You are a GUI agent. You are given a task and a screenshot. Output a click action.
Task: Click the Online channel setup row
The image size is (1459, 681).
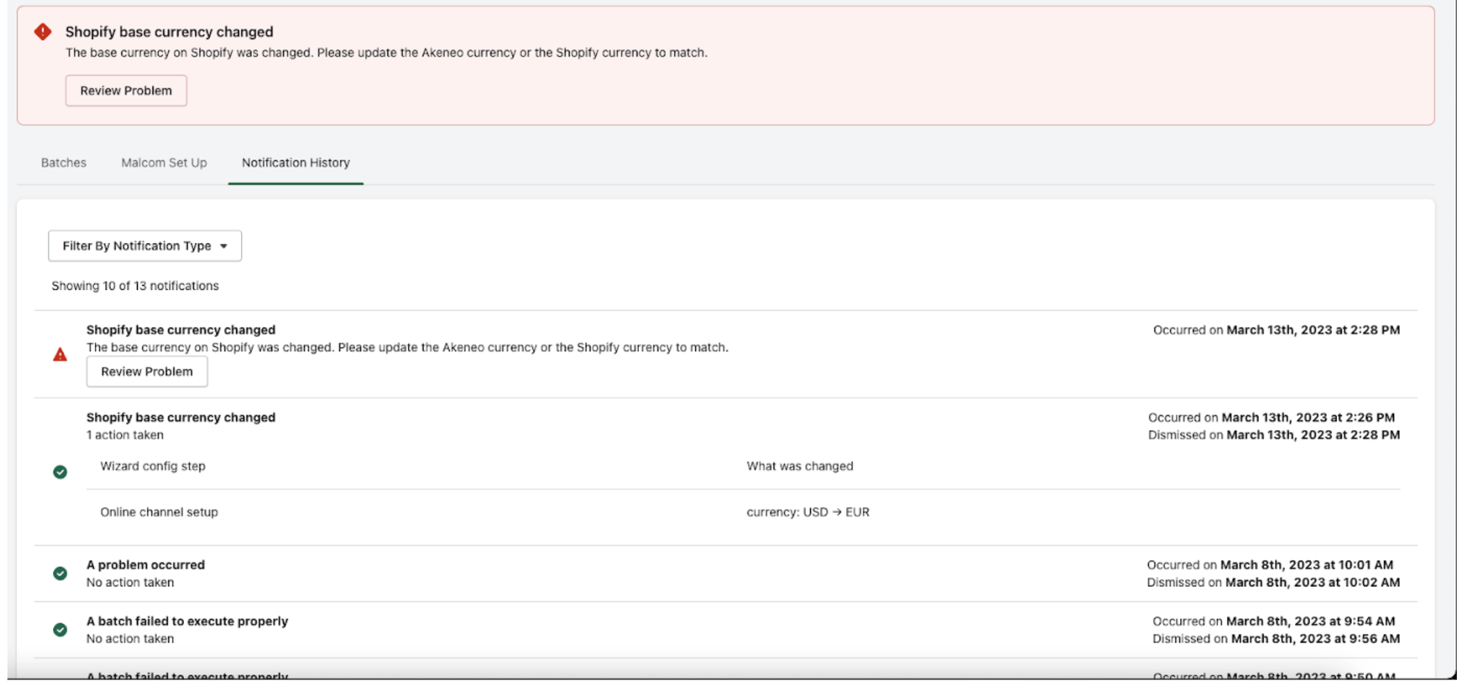click(x=159, y=512)
